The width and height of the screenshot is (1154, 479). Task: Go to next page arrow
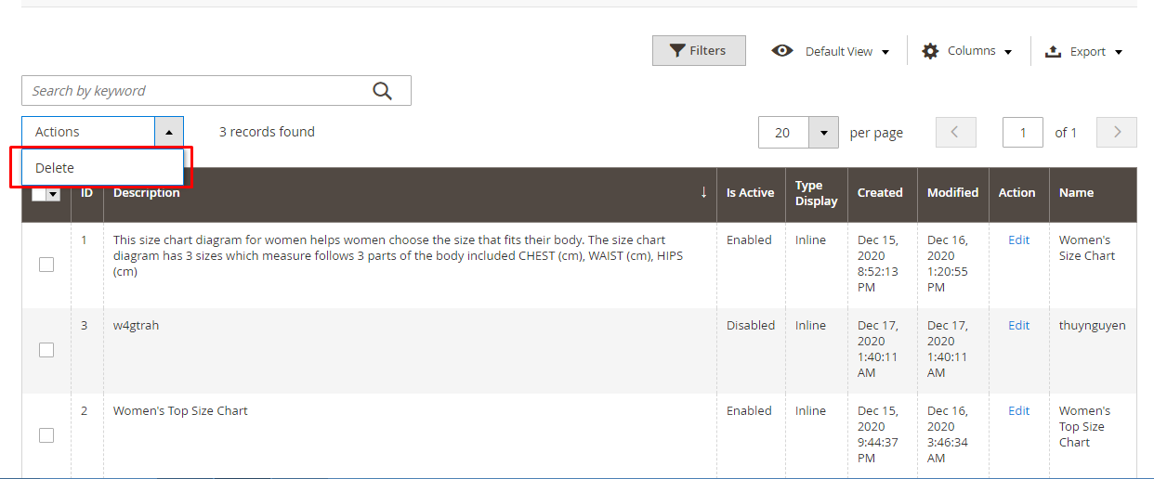1116,133
